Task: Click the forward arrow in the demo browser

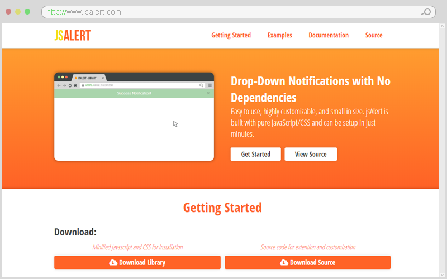Action: tap(64, 85)
